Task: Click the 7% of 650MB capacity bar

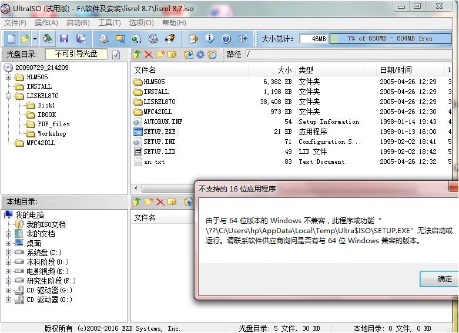Action: point(390,39)
